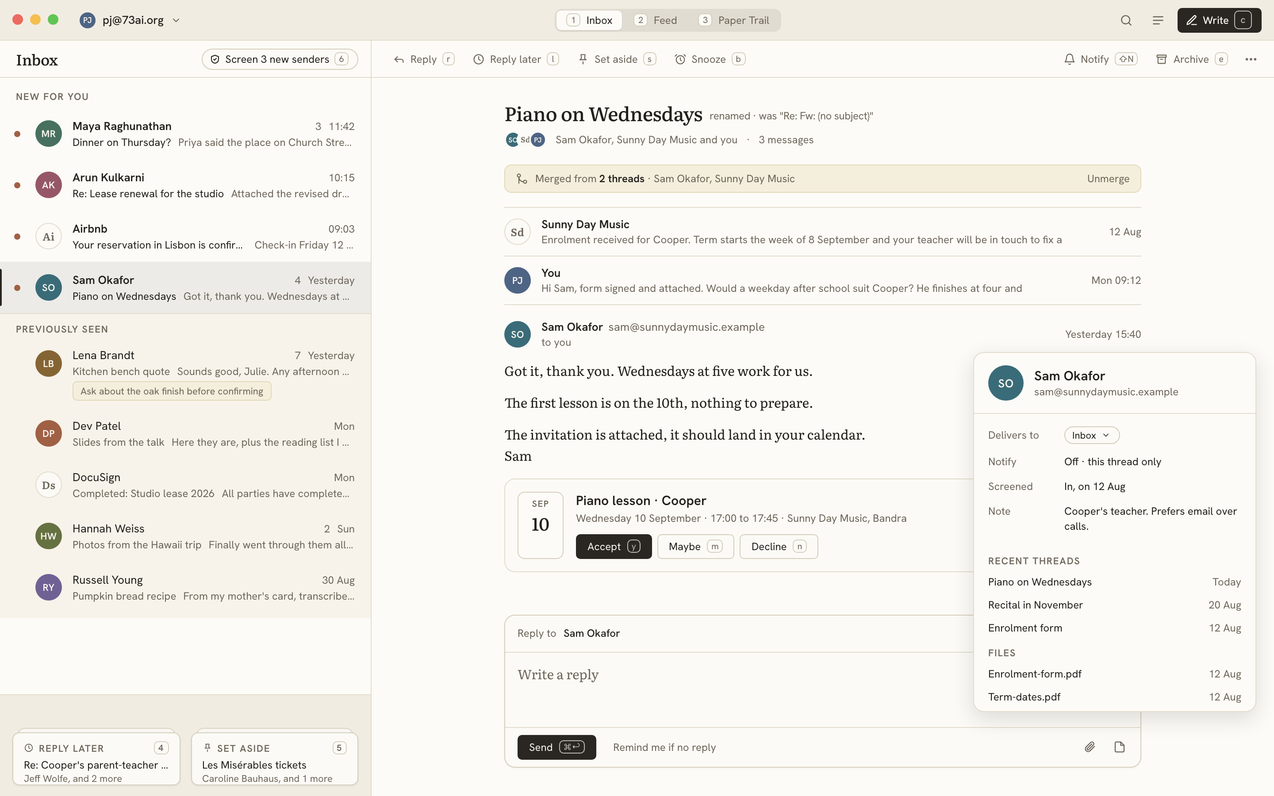This screenshot has width=1274, height=796.
Task: Open Russell Young's Pumpkin bread recipe email
Action: [185, 588]
